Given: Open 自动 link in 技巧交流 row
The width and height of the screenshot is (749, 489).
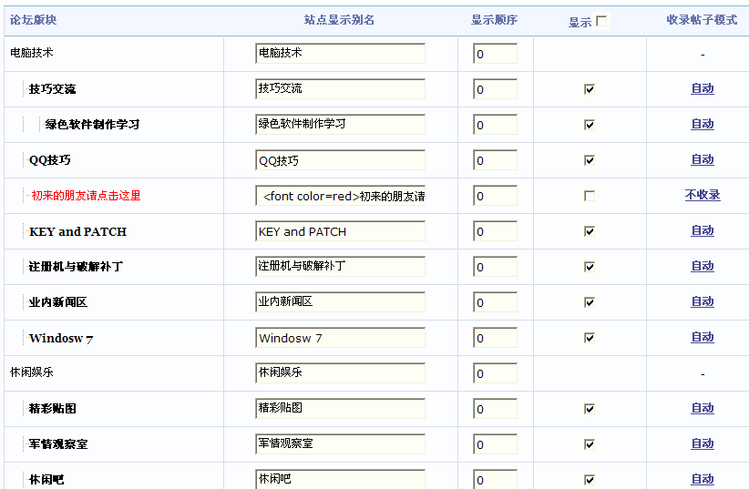Looking at the screenshot, I should [x=703, y=88].
